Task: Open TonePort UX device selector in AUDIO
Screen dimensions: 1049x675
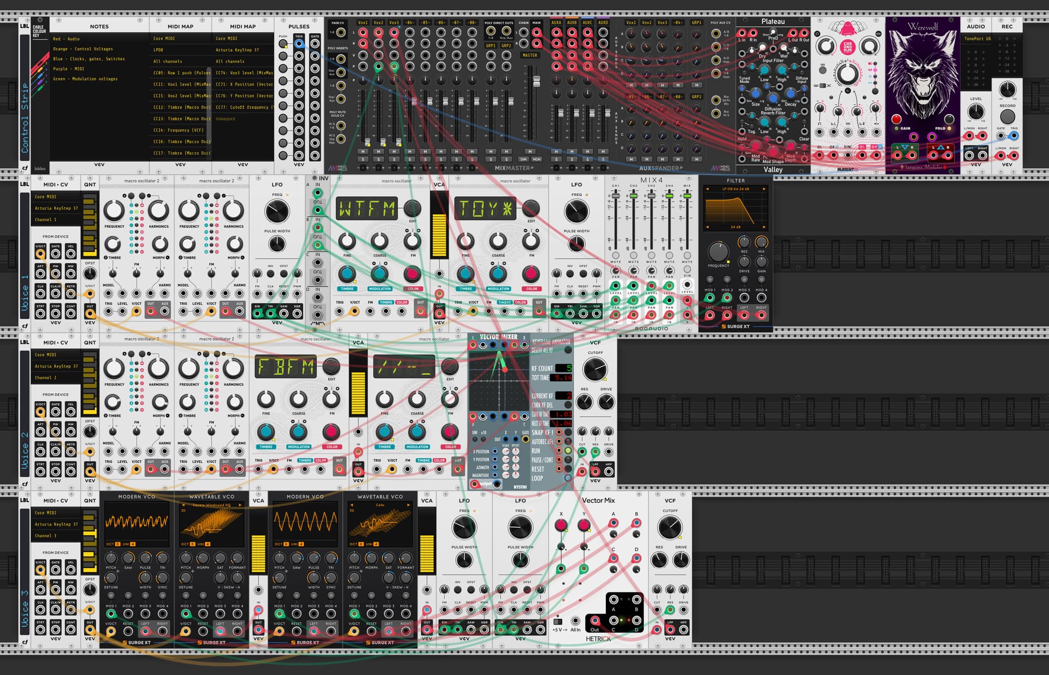Action: click(976, 39)
